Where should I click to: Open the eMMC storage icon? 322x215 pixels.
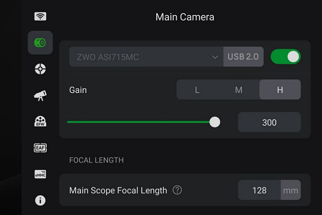(40, 174)
